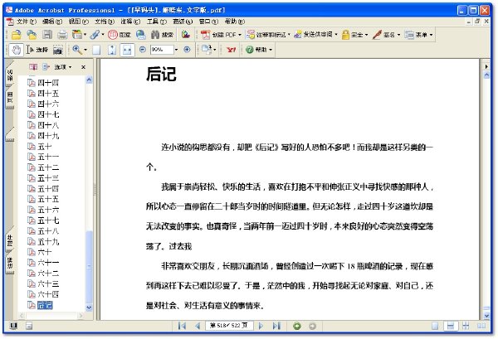Click green Previous View button
Image resolution: width=498 pixels, height=339 pixels.
coord(297,326)
